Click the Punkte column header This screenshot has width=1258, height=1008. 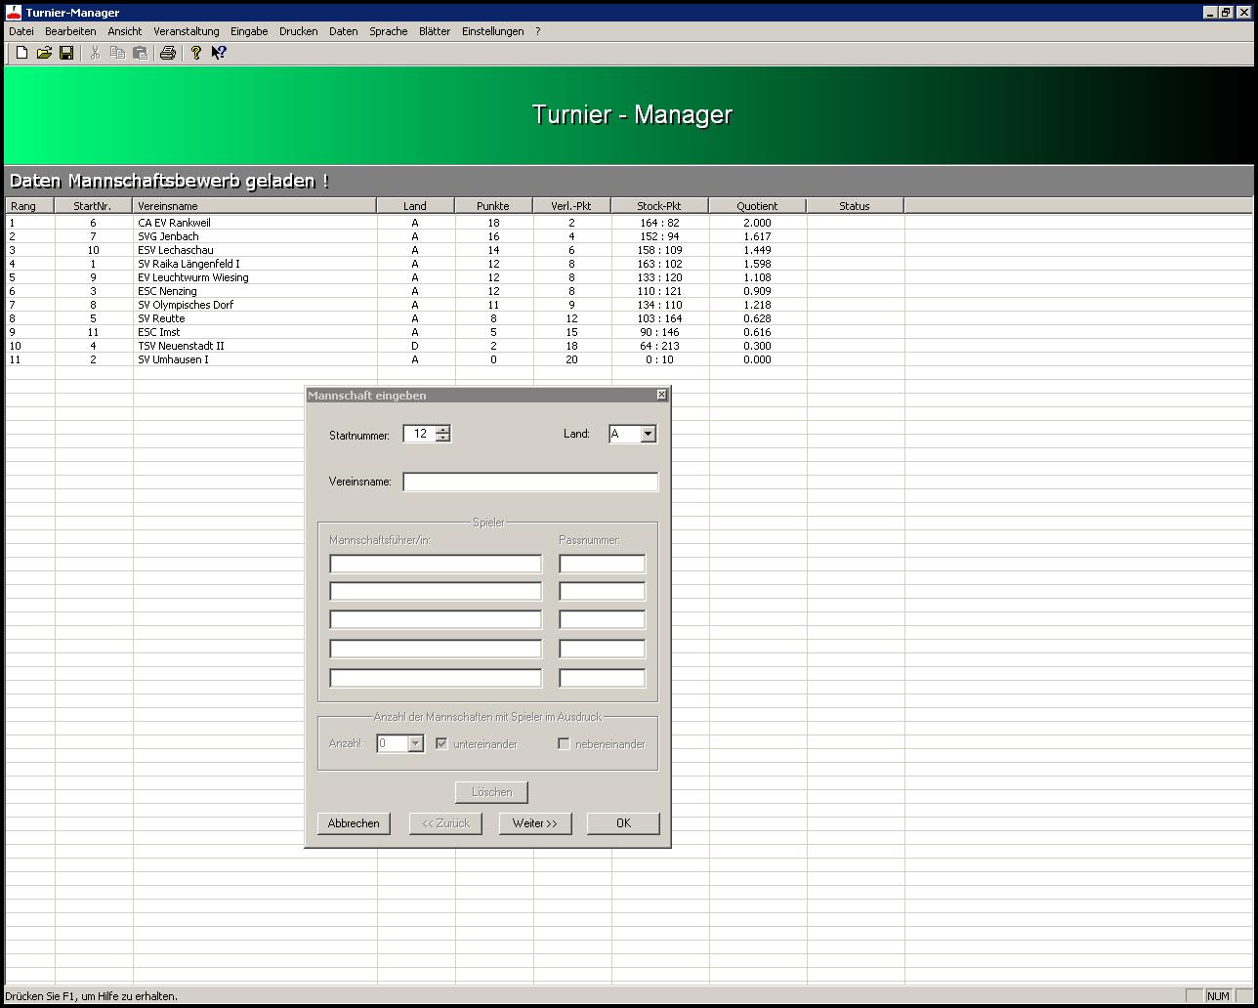point(493,206)
